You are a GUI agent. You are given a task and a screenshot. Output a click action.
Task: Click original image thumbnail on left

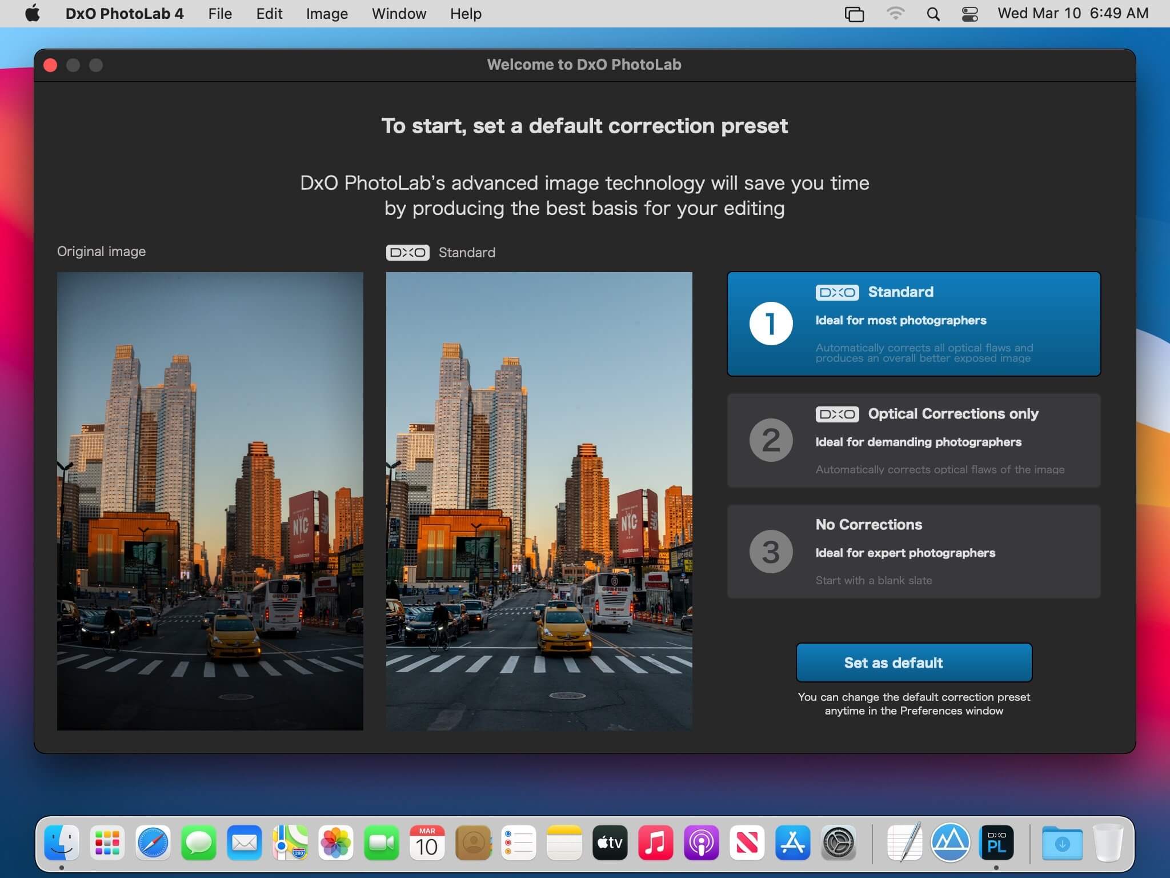click(x=210, y=500)
